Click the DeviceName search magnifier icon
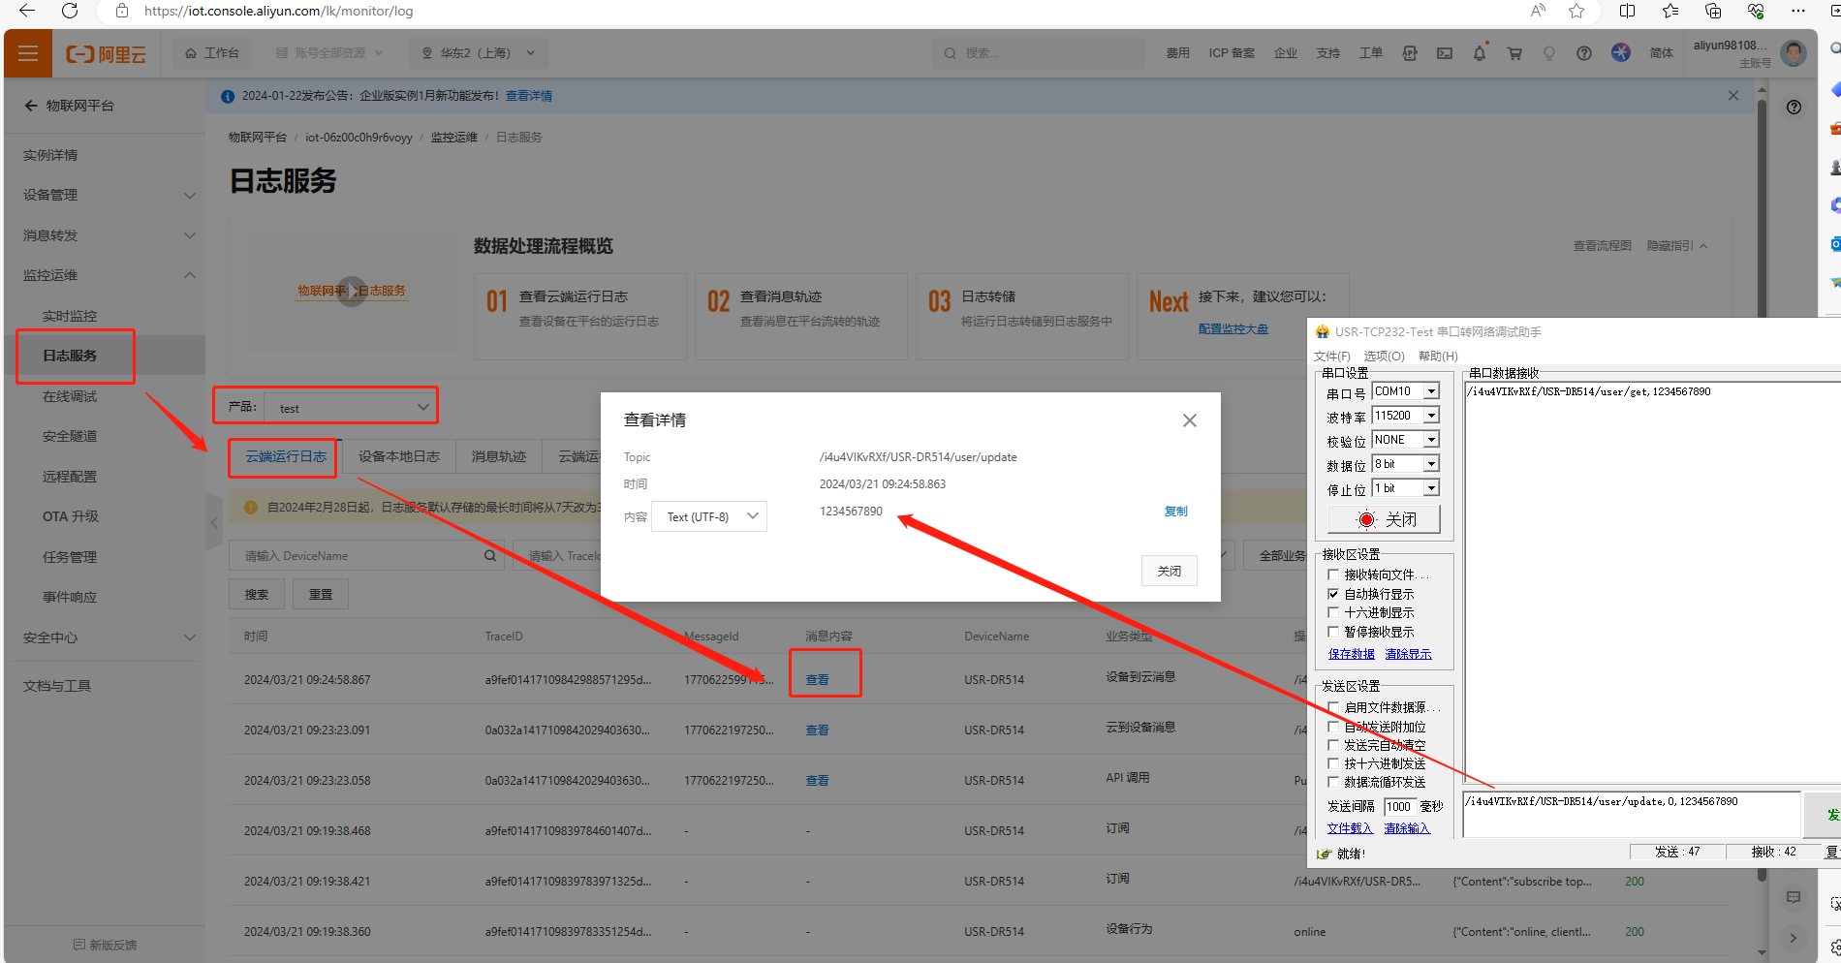The image size is (1841, 963). (x=490, y=556)
